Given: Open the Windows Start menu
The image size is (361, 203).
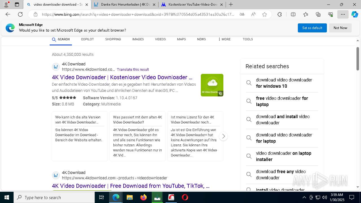Looking at the screenshot, I should 6,197.
